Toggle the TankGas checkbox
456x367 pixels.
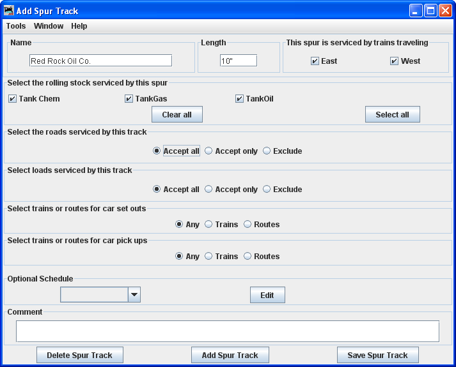point(129,99)
